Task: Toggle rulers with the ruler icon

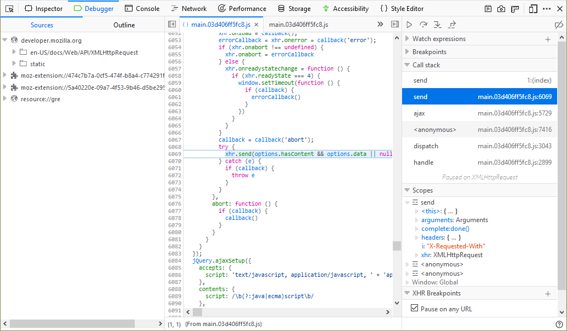Action: click(515, 9)
